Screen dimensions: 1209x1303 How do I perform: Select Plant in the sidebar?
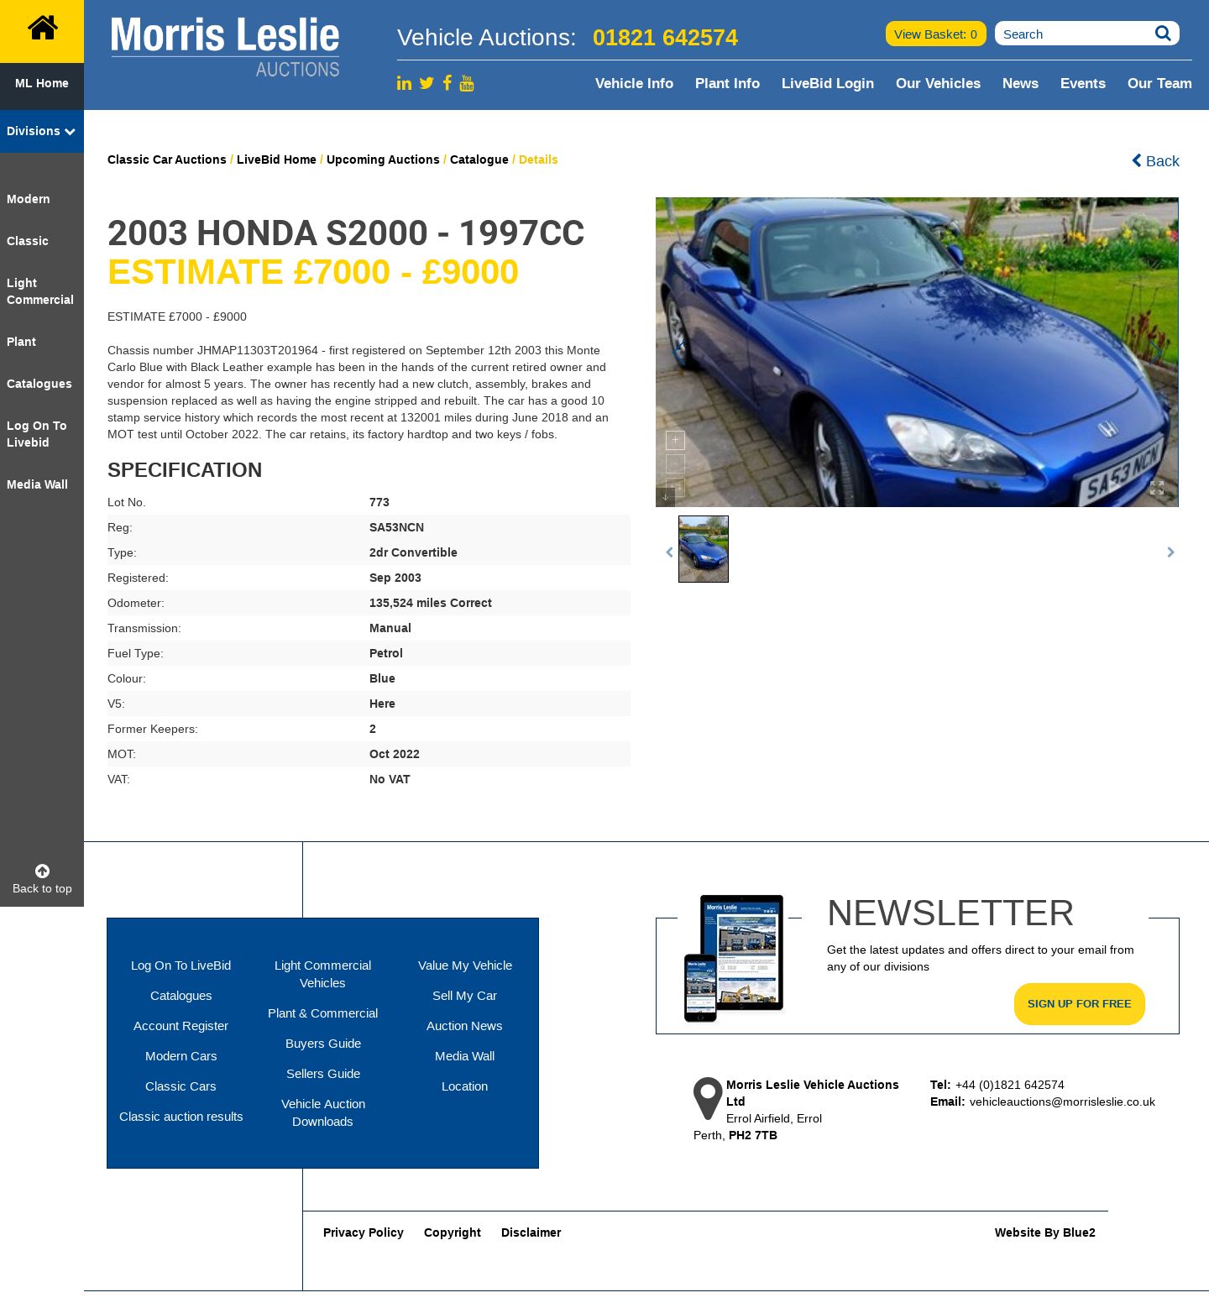click(x=22, y=342)
